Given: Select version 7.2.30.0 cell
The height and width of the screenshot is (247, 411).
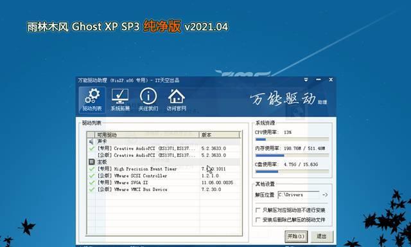Looking at the screenshot, I should coord(211,190).
